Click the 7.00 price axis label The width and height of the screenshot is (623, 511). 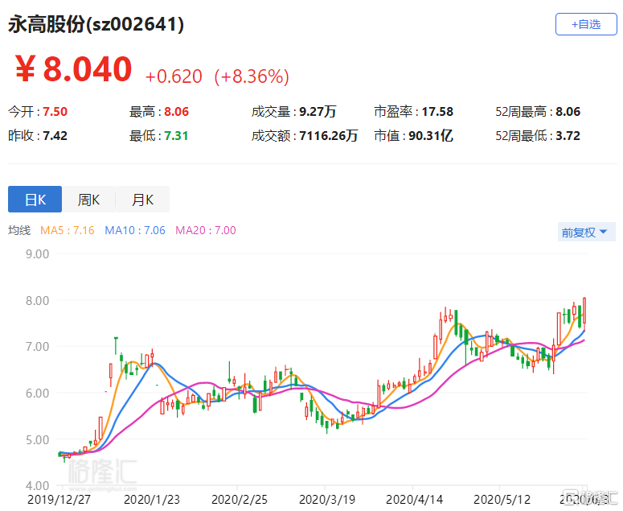click(37, 347)
